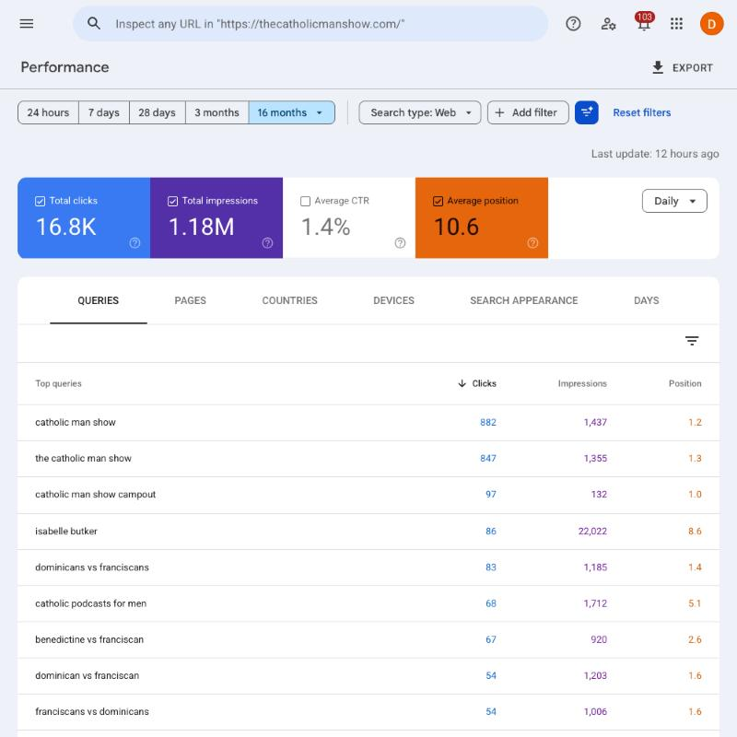Expand the 16 months date dropdown arrow
Viewport: 737px width, 737px height.
pos(319,112)
